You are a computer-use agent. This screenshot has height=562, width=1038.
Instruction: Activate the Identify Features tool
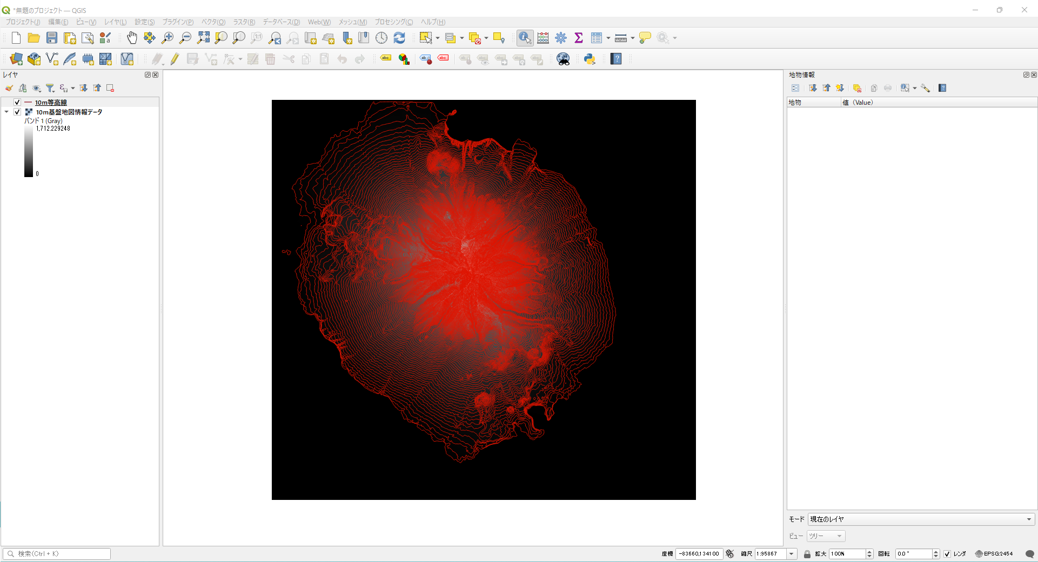click(525, 38)
